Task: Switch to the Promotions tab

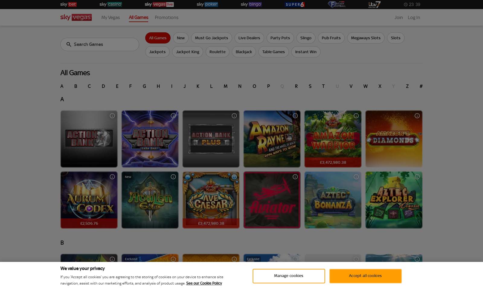Action: (166, 17)
